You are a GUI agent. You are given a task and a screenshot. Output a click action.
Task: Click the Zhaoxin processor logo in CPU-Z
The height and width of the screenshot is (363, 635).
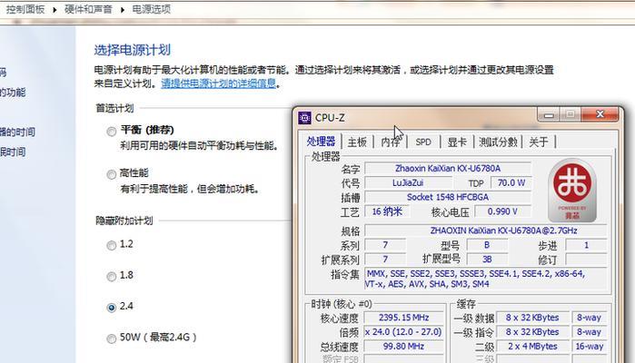coord(571,191)
